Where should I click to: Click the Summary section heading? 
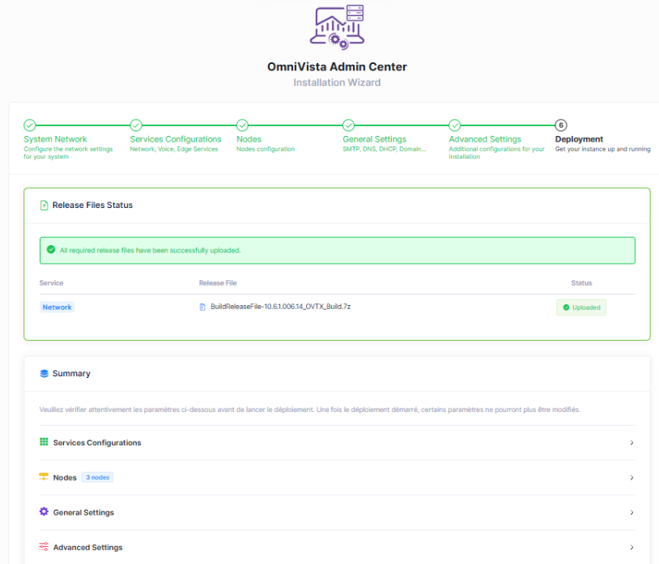click(71, 373)
